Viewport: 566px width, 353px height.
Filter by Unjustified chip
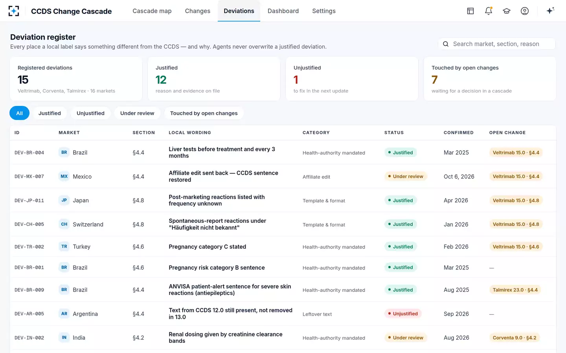90,113
